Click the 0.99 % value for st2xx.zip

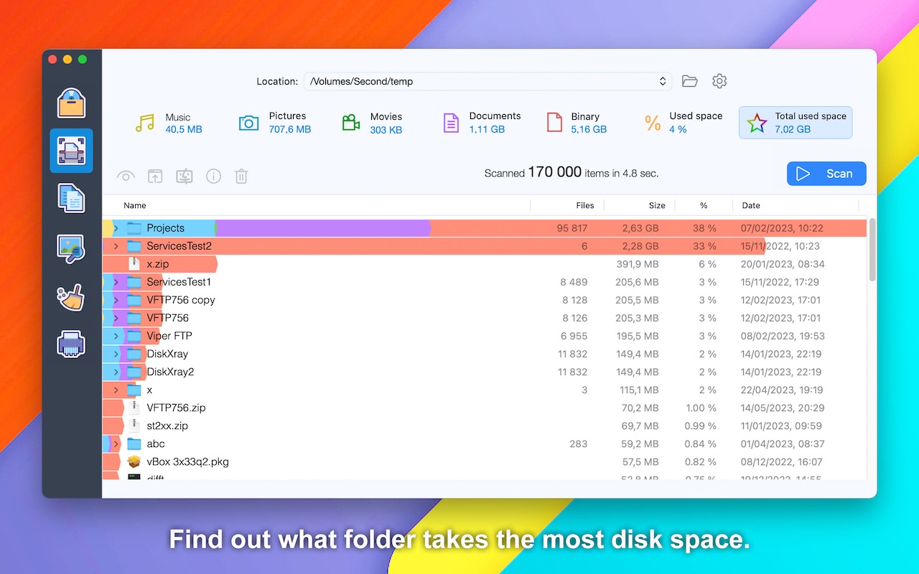701,425
